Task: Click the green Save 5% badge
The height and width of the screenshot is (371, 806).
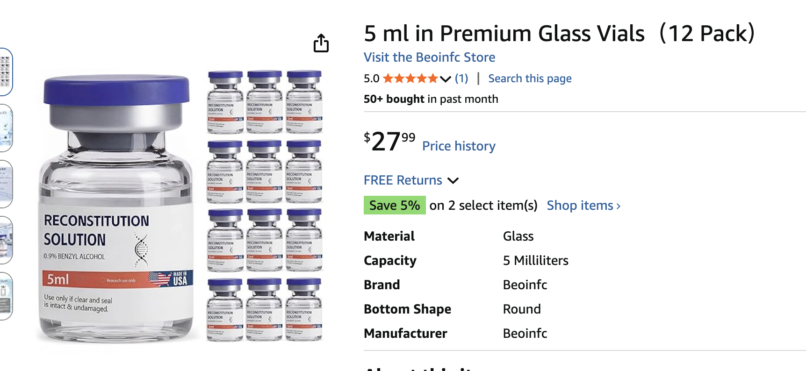Action: 395,206
